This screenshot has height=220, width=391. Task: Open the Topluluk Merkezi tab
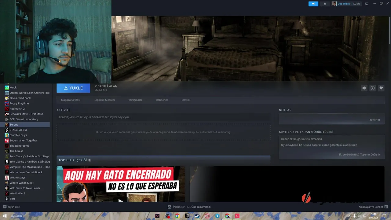(x=104, y=100)
